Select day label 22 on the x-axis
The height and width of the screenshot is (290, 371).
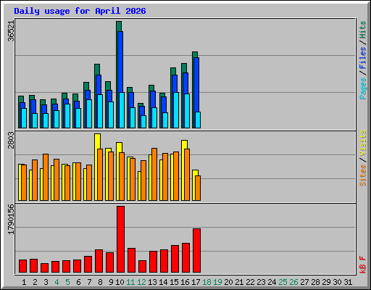[250, 282]
